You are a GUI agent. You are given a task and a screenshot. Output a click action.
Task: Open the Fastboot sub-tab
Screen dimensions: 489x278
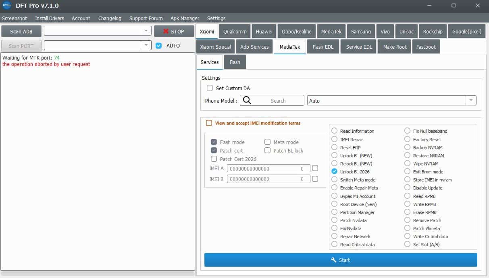(x=426, y=47)
